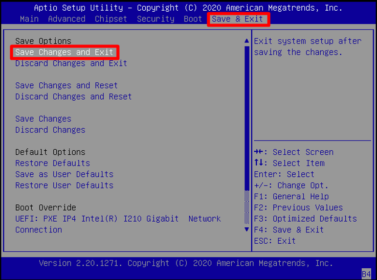Choose Save Changes and Exit
377x280 pixels.
(x=64, y=52)
